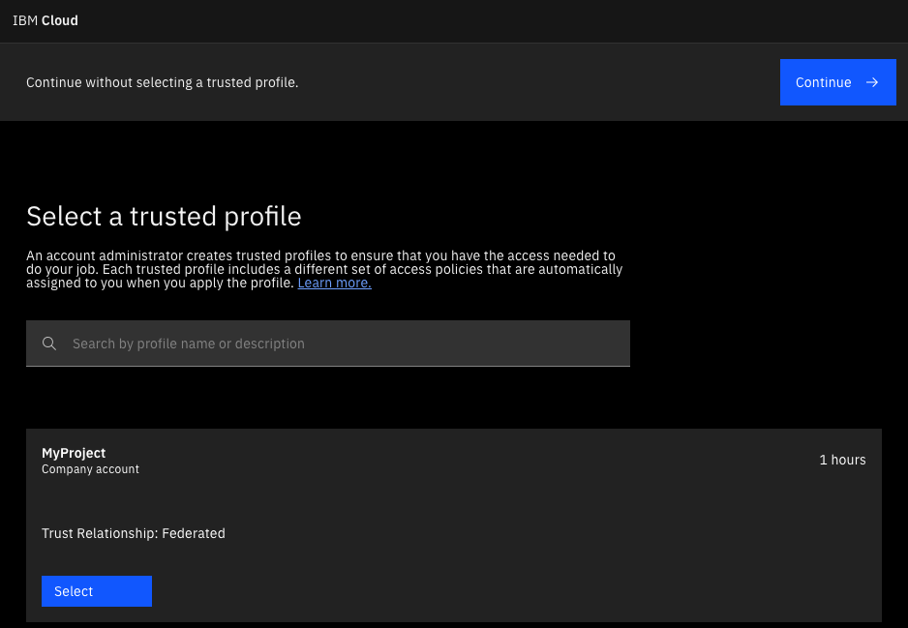Click the arrow icon inside Continue
This screenshot has width=908, height=628.
tap(872, 83)
